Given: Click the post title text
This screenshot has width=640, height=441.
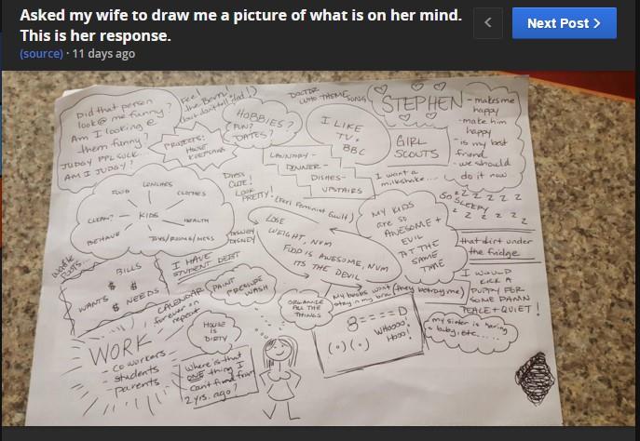Looking at the screenshot, I should click(241, 25).
